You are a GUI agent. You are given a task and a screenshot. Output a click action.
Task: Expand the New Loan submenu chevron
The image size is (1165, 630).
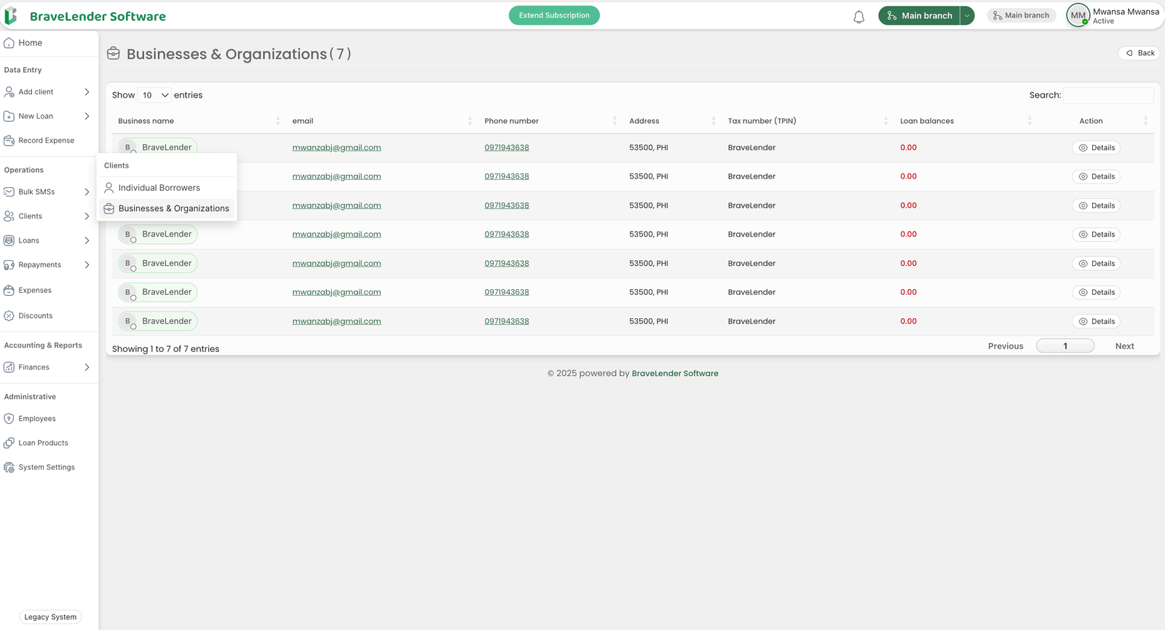click(87, 117)
